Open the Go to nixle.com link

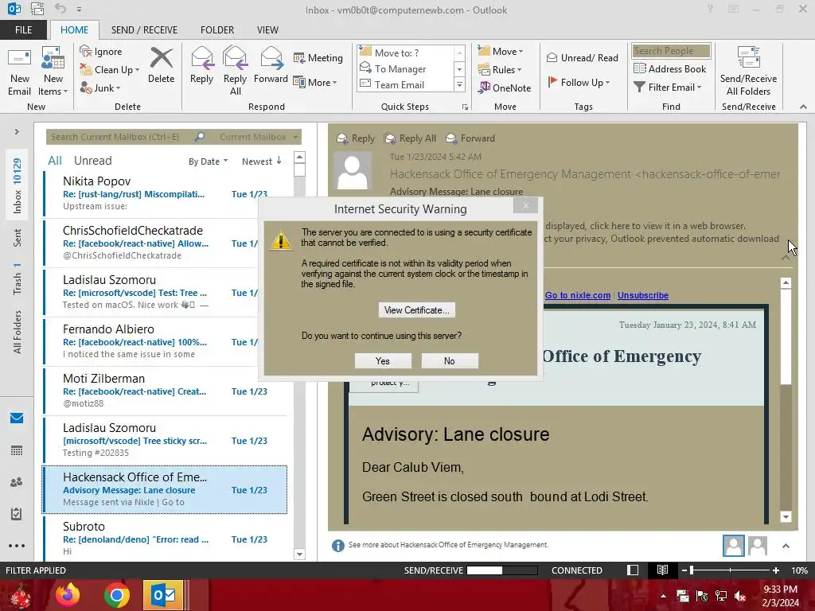[x=578, y=295]
